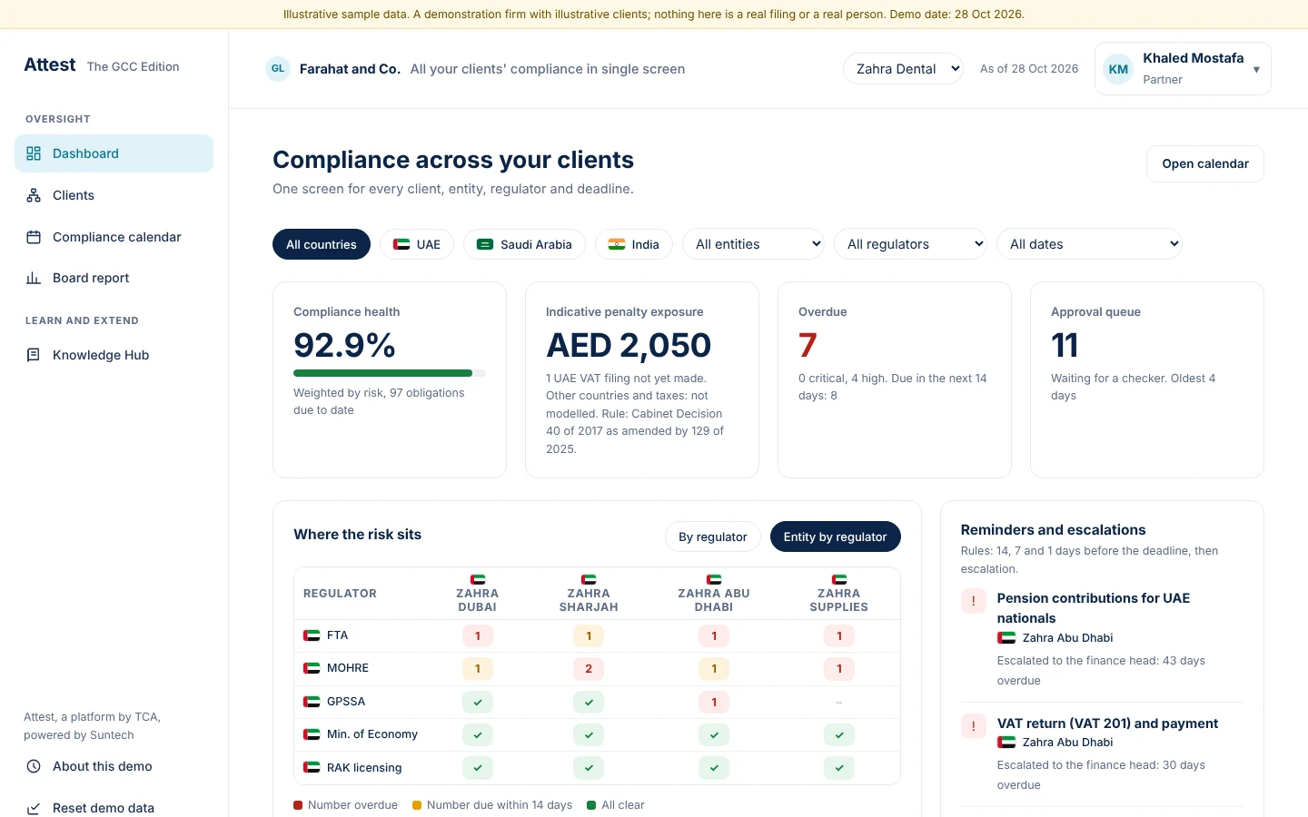Click the UAE flag above Zahra Dubai column

[478, 579]
